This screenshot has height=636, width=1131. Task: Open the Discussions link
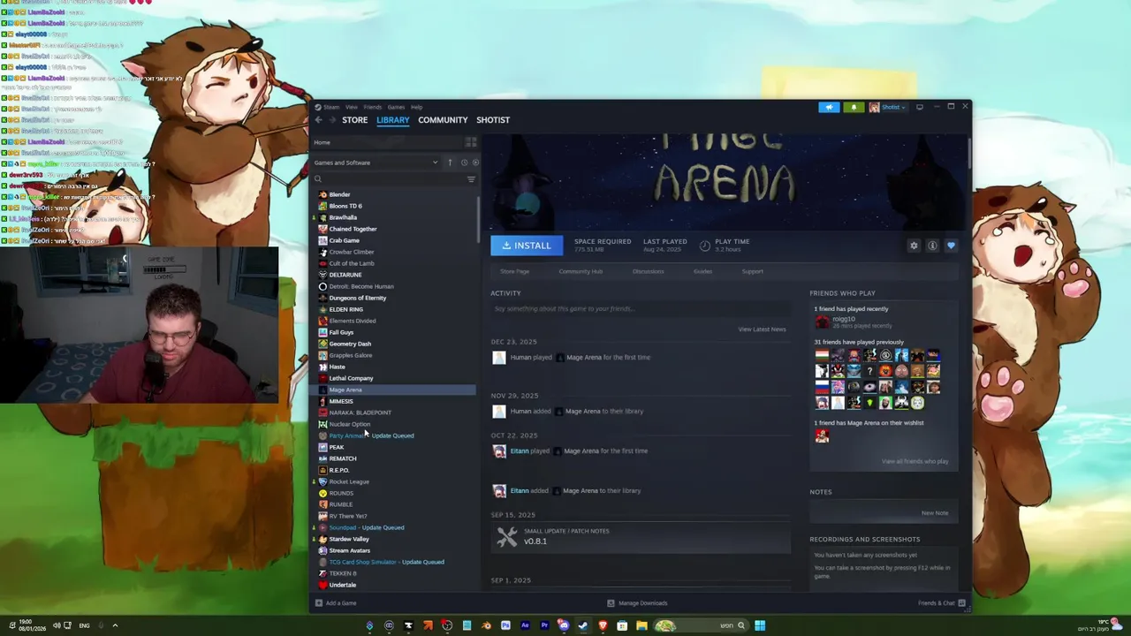(x=648, y=271)
